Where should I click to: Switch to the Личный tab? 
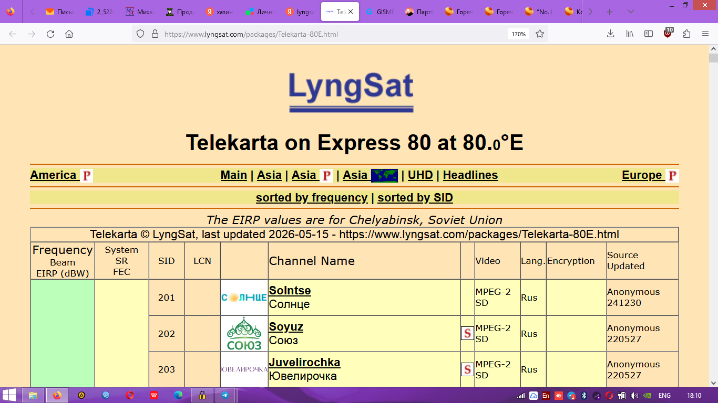pos(260,12)
